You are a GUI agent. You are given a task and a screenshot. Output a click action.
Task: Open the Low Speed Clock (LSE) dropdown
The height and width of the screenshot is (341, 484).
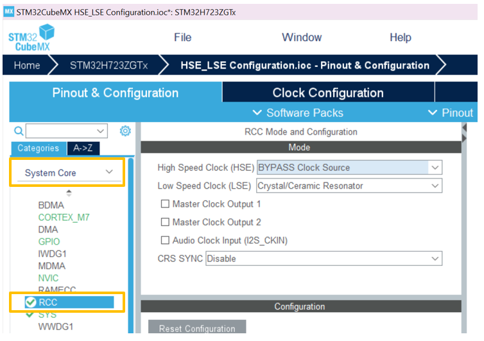coord(349,186)
